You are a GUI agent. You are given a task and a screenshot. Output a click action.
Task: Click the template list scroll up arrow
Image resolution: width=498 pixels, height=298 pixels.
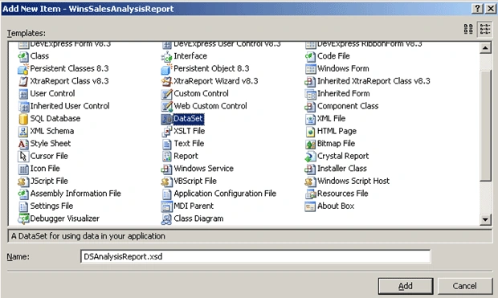tap(485, 48)
